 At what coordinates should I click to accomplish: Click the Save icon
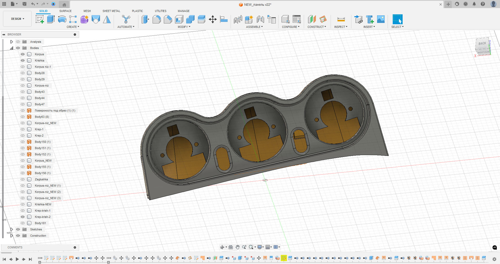[24, 4]
